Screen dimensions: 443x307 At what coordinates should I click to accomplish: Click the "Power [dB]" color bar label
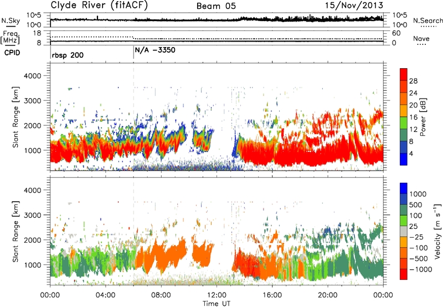click(x=423, y=117)
